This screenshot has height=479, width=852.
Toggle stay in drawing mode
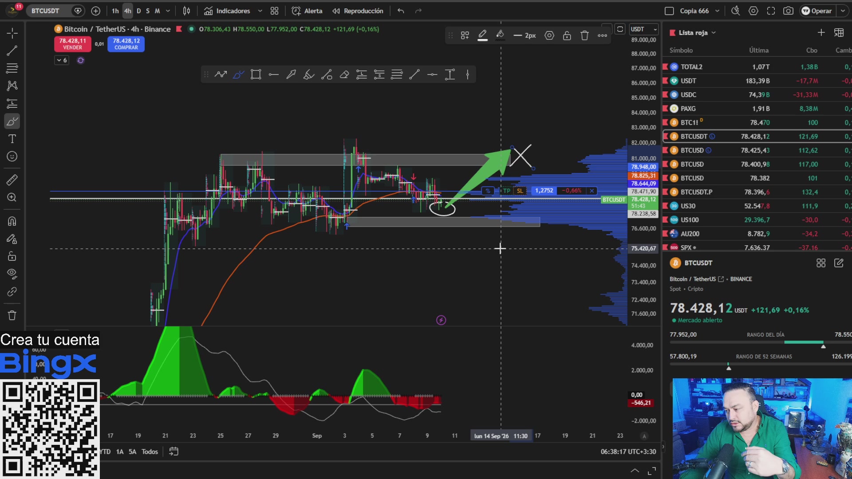(x=12, y=239)
